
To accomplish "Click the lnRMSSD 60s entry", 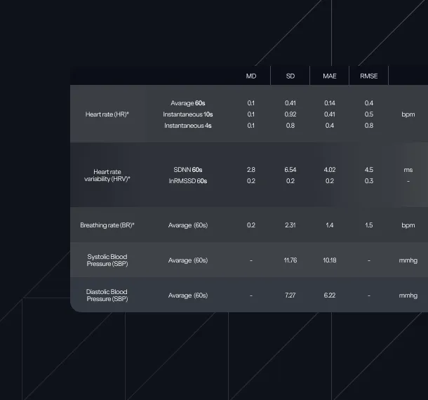I will [x=188, y=181].
